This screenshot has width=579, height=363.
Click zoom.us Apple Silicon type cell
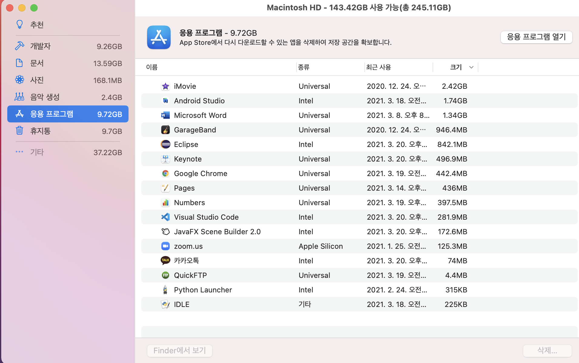321,246
